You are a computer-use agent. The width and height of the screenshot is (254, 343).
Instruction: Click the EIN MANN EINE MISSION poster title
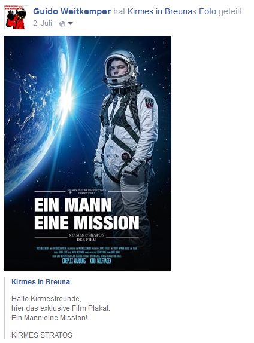[x=87, y=214]
